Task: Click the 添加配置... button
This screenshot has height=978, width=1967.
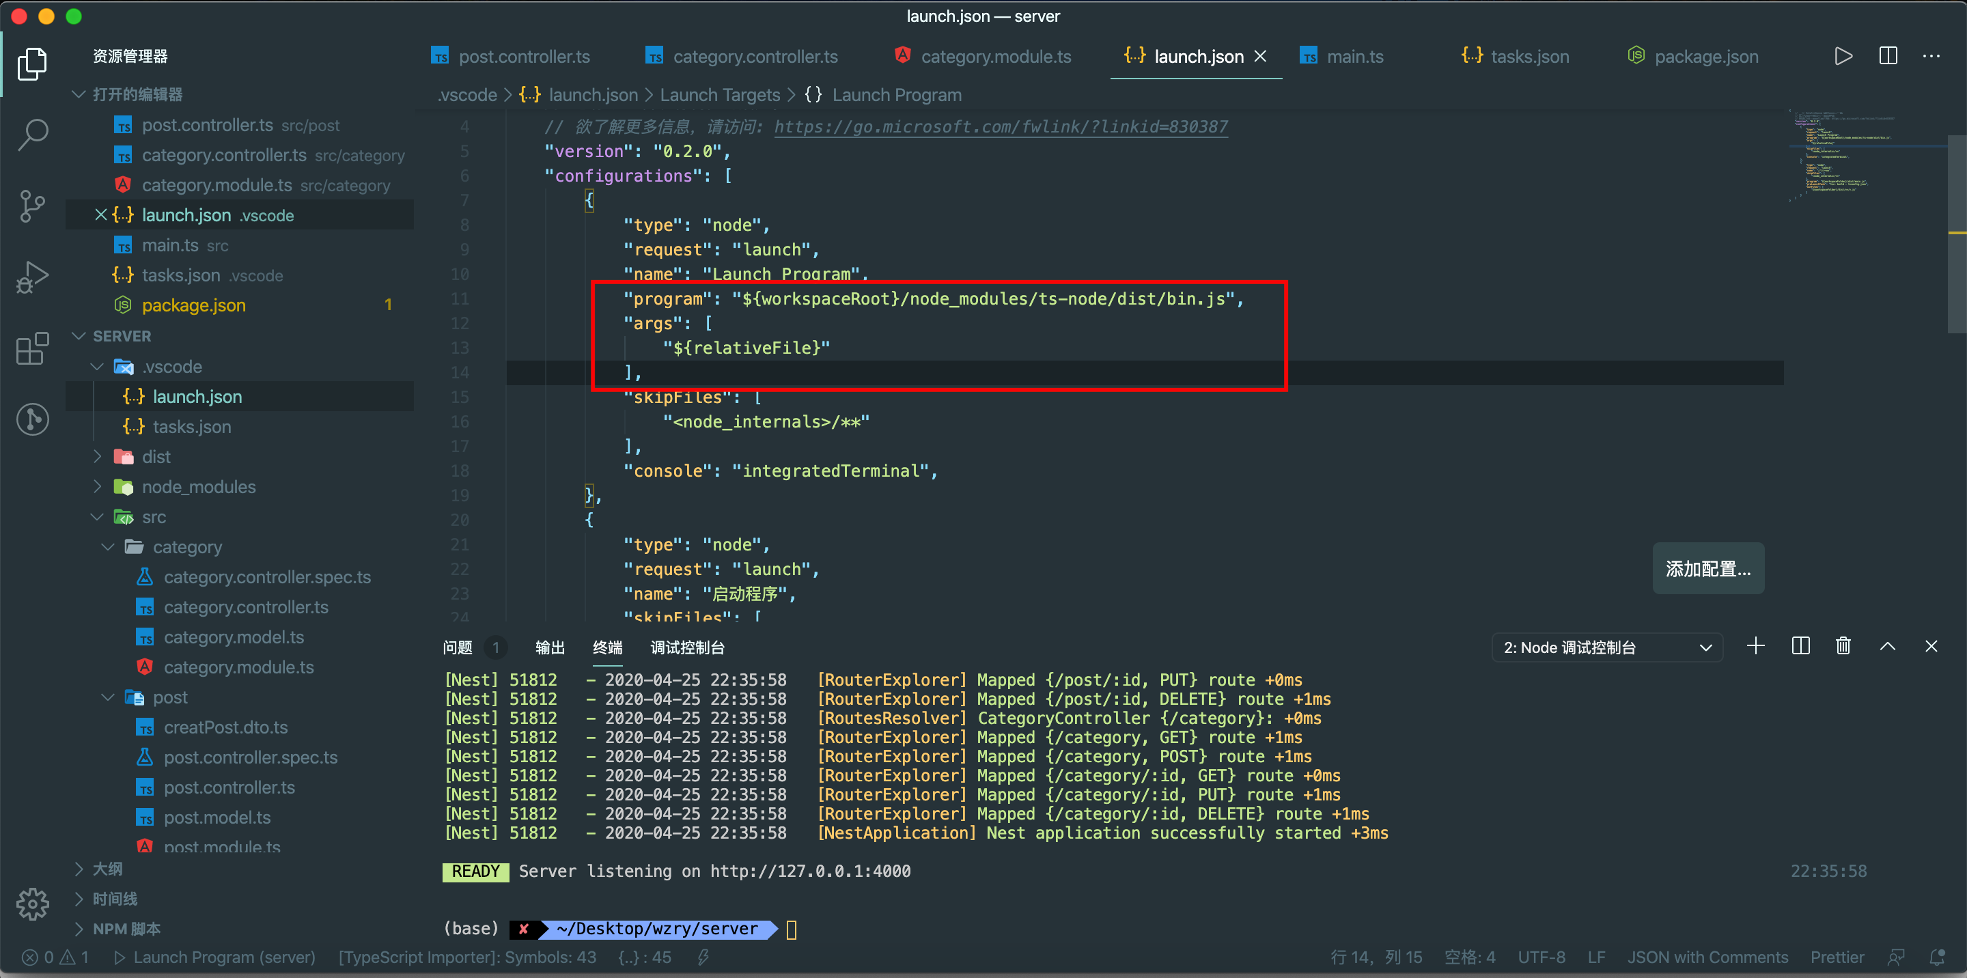Action: point(1708,569)
